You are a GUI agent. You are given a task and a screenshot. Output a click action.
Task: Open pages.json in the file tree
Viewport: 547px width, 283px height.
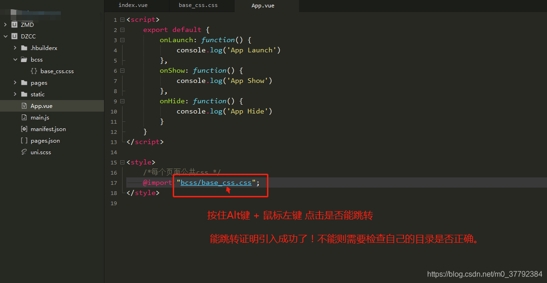pyautogui.click(x=46, y=141)
